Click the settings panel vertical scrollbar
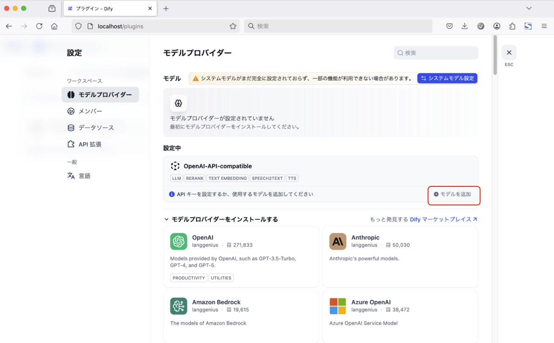 coord(495,55)
